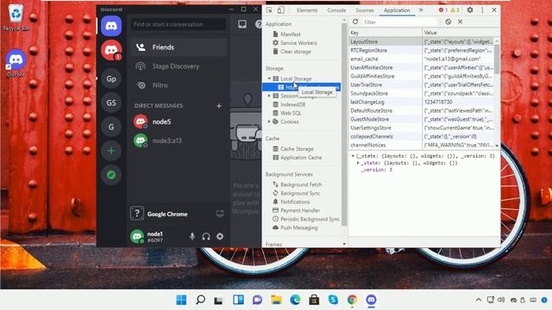Open Stage Discovery in Discord
Image resolution: width=552 pixels, height=310 pixels.
[179, 66]
